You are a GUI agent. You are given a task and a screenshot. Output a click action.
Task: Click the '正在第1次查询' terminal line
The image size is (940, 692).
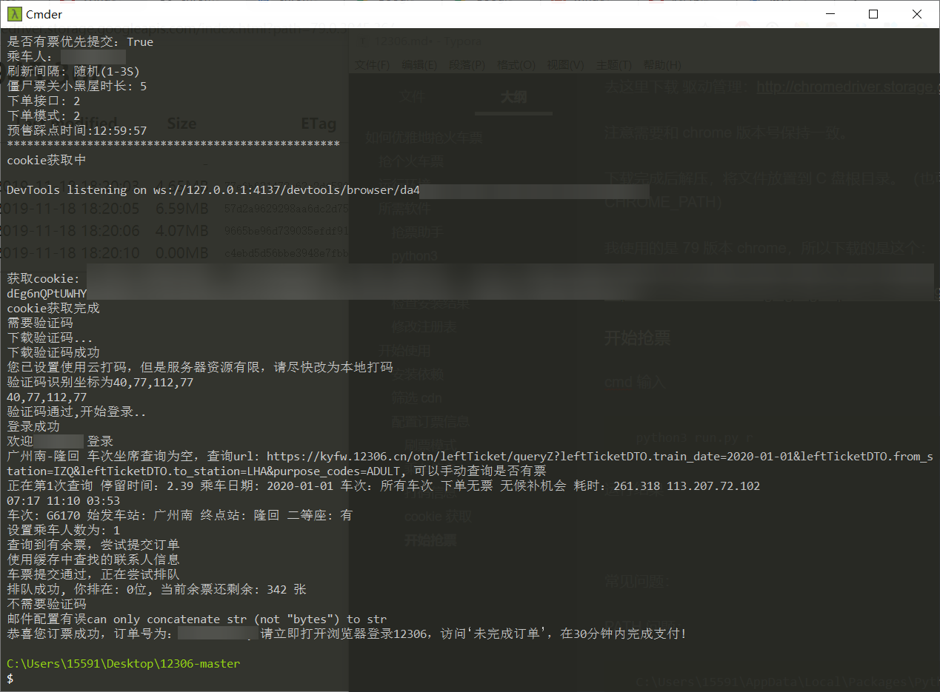(x=384, y=486)
